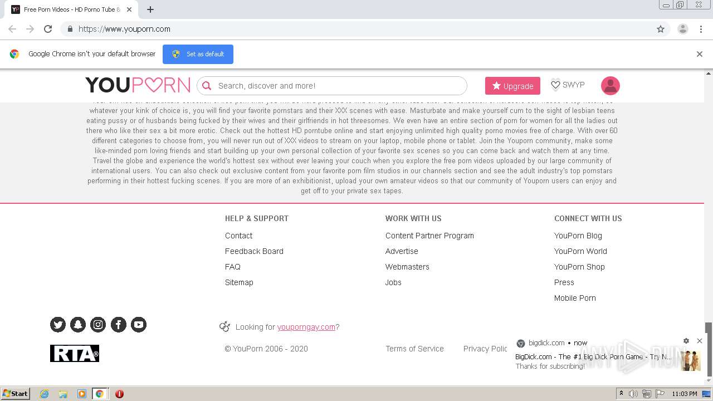The height and width of the screenshot is (401, 713).
Task: Click the notification thumbnail image
Action: tap(691, 361)
